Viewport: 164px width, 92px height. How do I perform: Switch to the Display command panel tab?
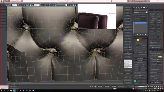144,8
